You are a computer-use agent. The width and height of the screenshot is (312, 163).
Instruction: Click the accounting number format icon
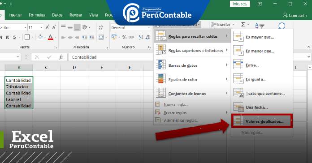point(114,37)
